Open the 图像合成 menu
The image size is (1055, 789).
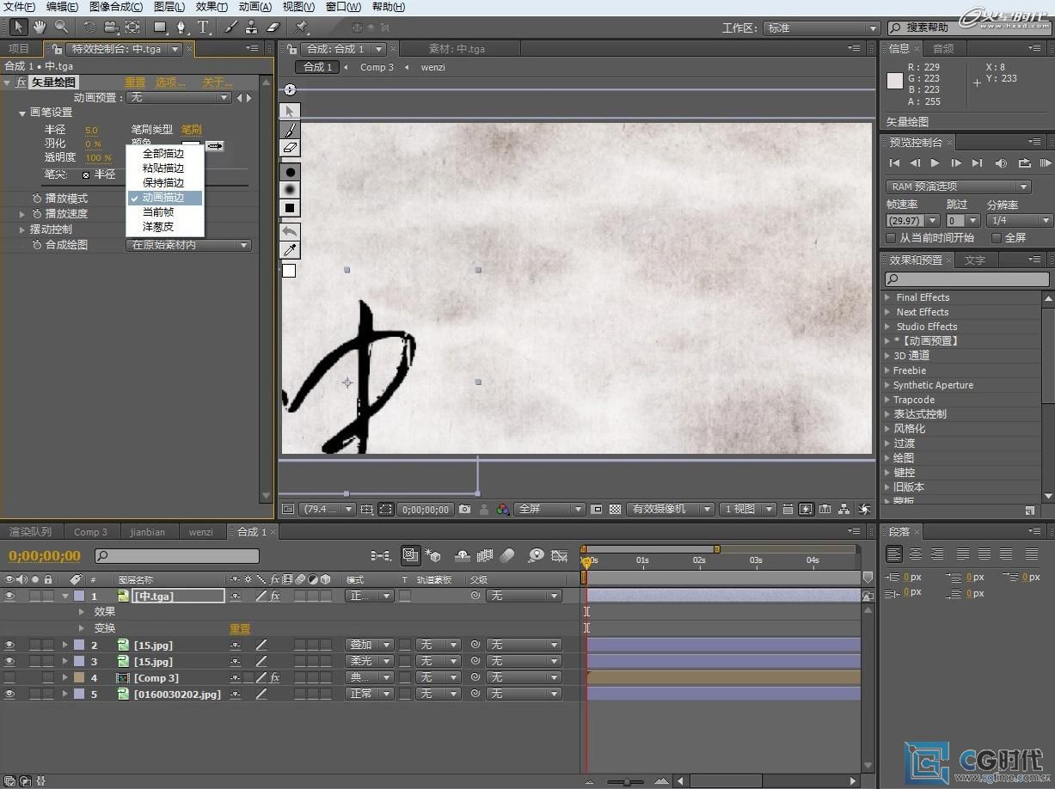click(x=116, y=7)
